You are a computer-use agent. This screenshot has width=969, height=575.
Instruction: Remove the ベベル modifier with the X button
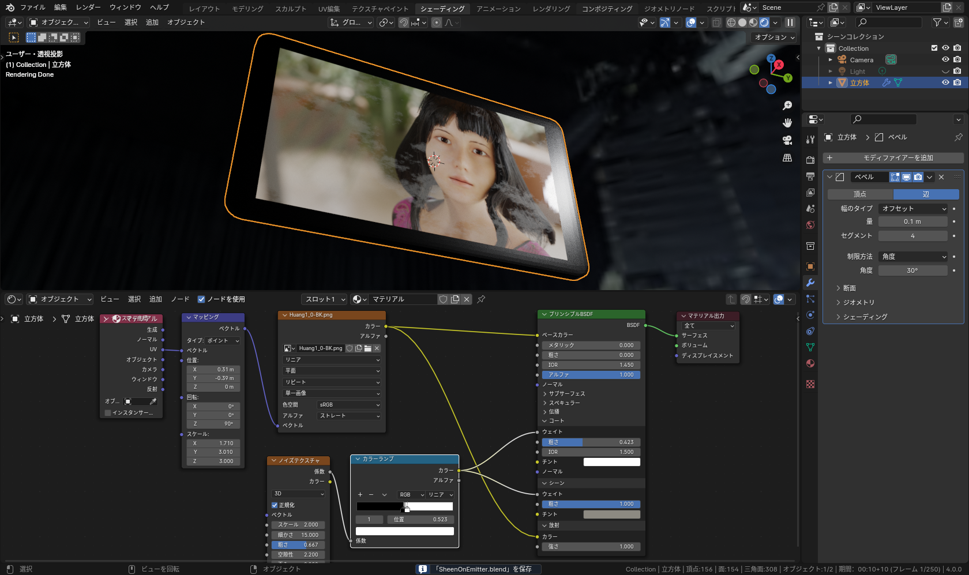[x=941, y=177]
